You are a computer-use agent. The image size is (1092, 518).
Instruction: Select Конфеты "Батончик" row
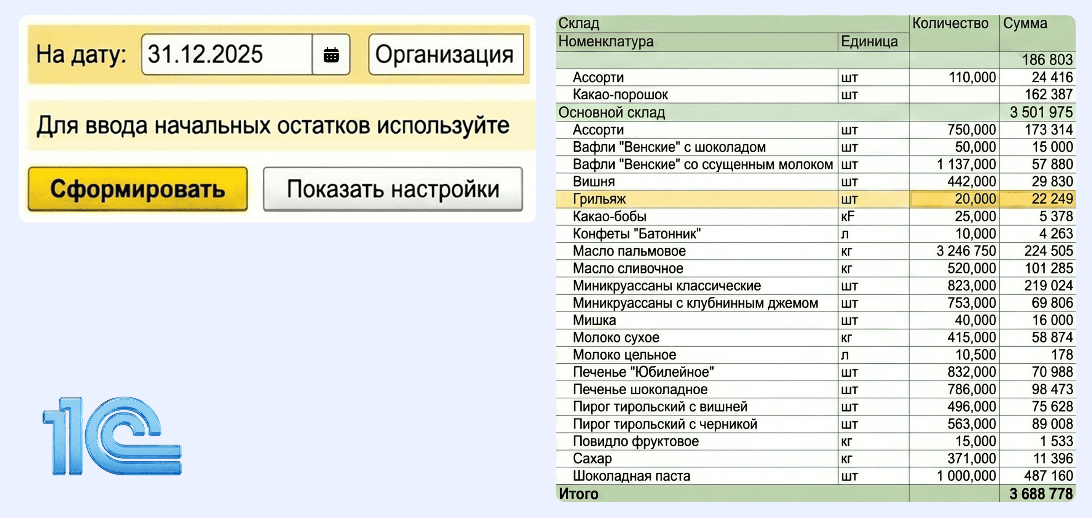click(815, 234)
